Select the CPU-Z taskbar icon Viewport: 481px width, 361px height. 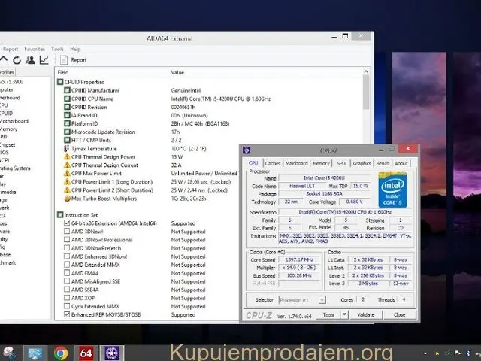[x=111, y=353]
